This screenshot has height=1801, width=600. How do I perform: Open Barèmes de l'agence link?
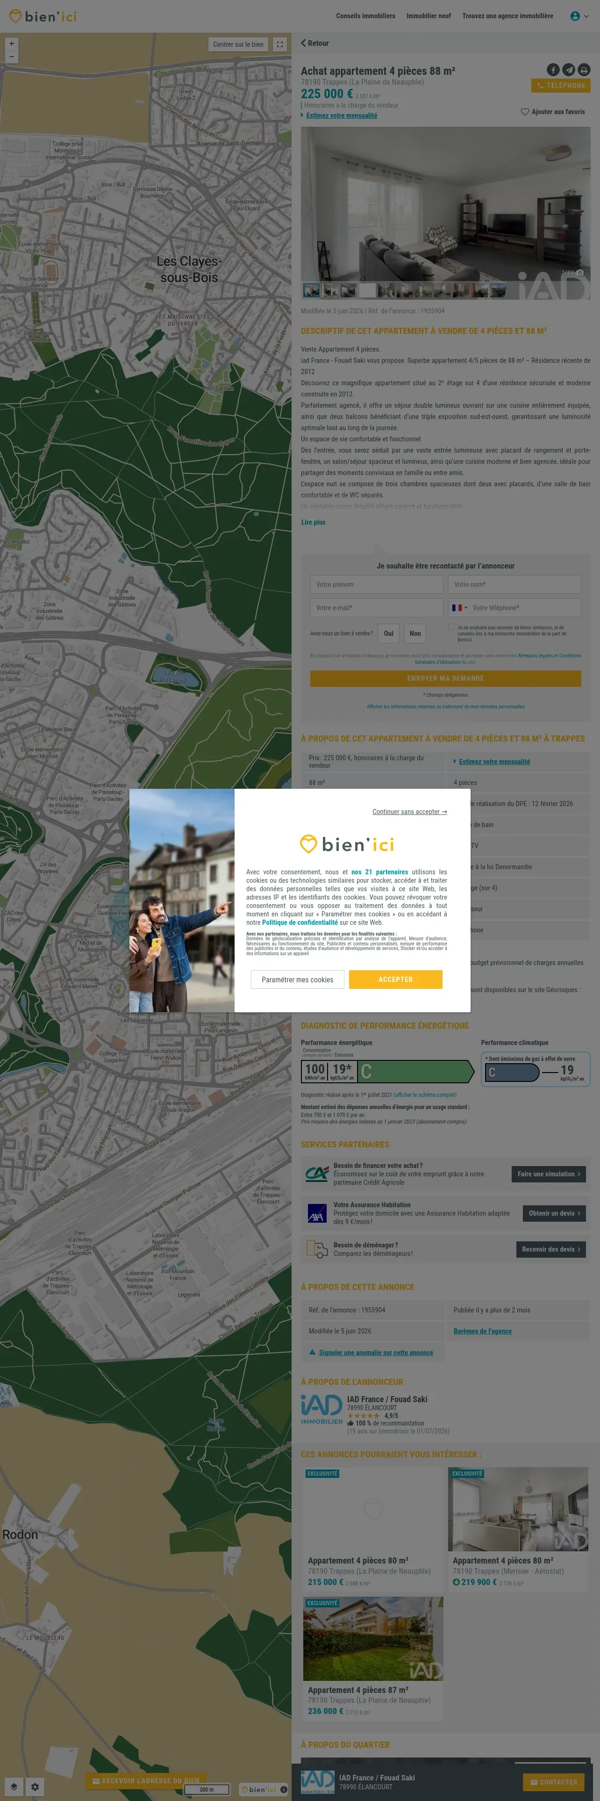point(482,1331)
